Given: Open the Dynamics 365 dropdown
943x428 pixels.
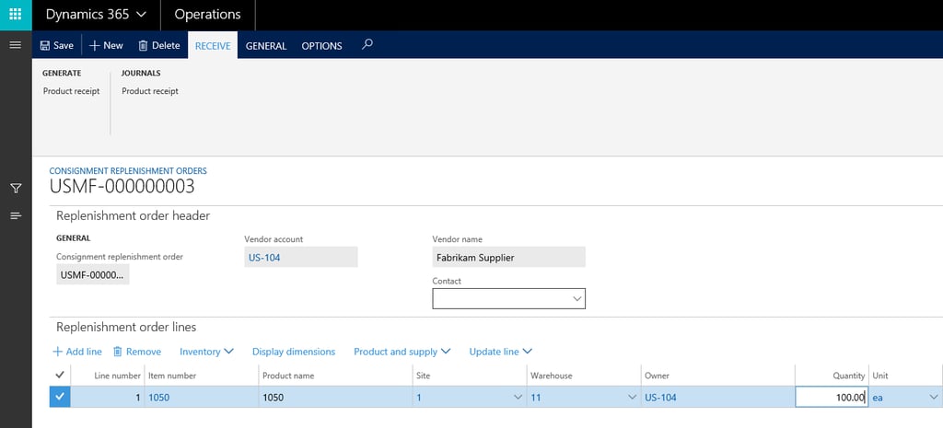Looking at the screenshot, I should coord(96,15).
